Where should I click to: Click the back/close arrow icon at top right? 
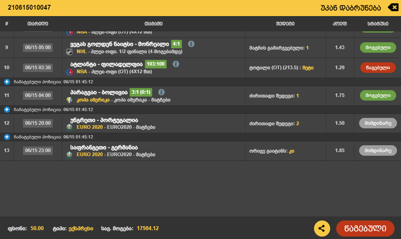click(x=393, y=7)
